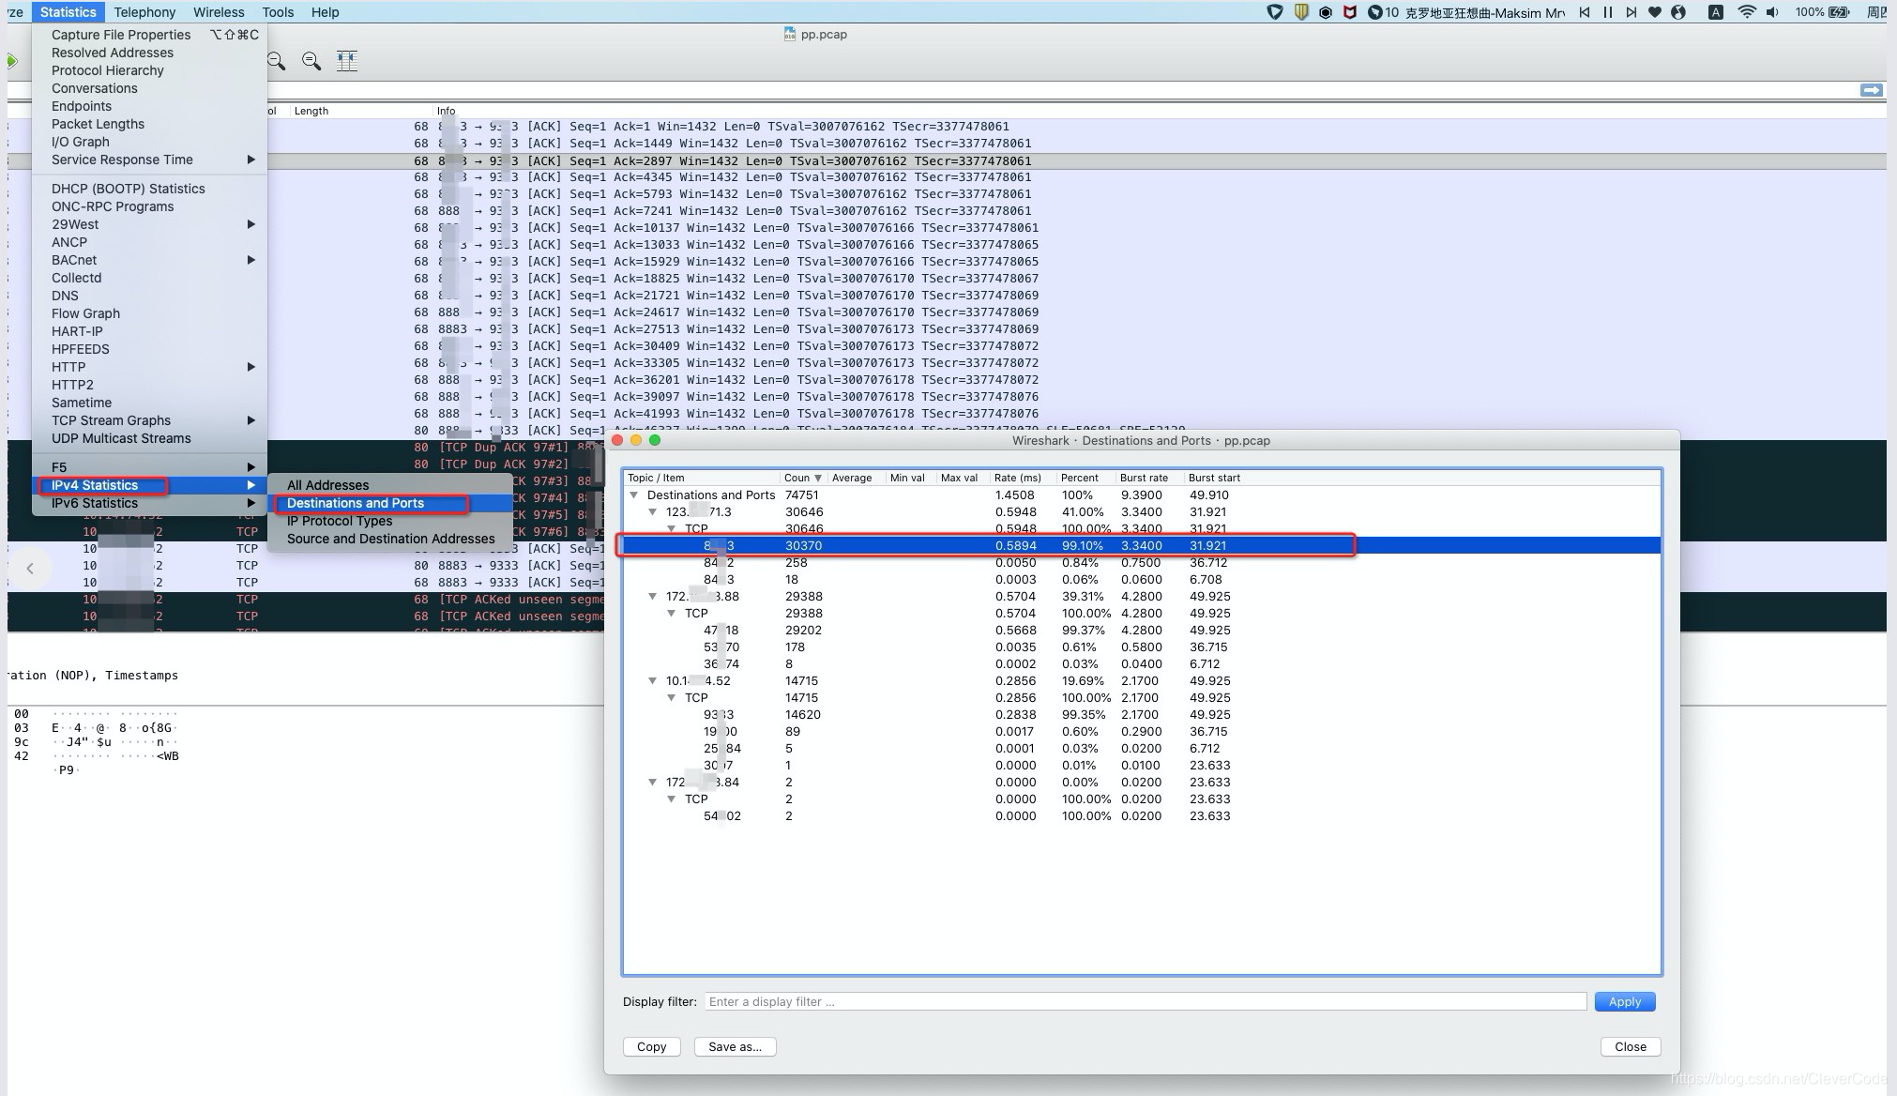Collapse the 123.x.71.3 address node
Viewport: 1897px width, 1096px height.
653,511
